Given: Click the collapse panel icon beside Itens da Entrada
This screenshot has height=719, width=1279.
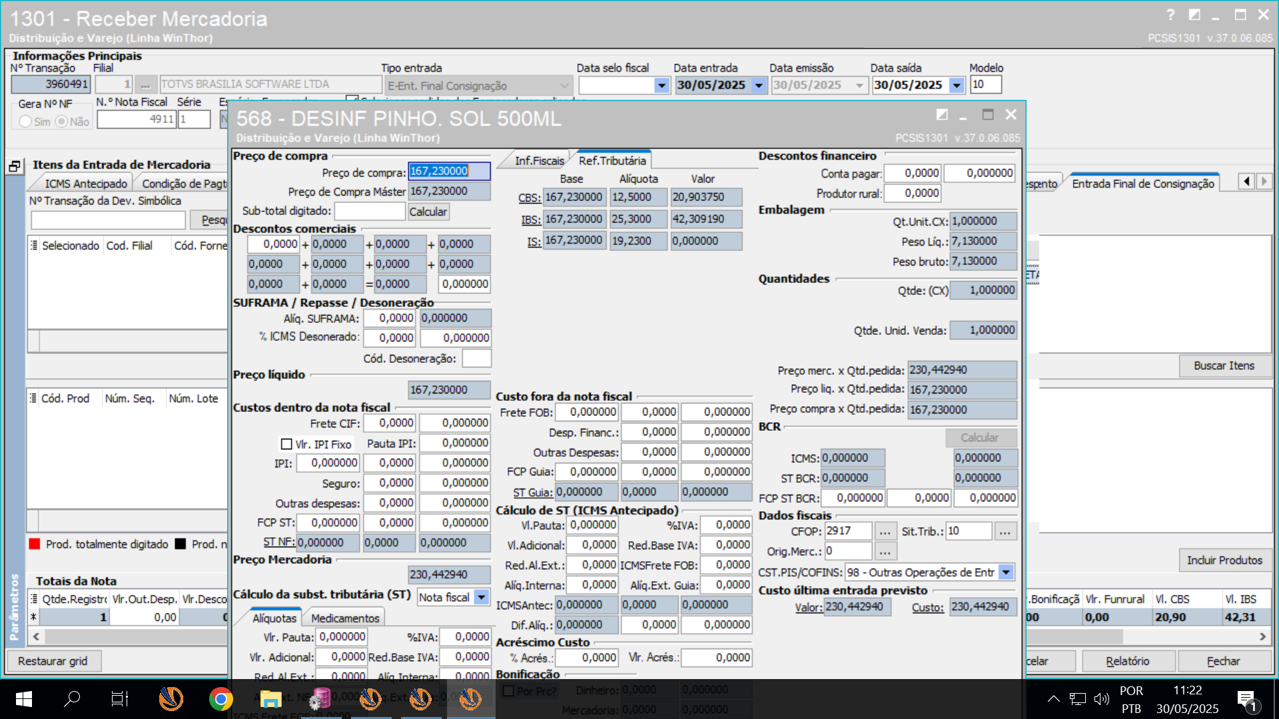Looking at the screenshot, I should (15, 166).
